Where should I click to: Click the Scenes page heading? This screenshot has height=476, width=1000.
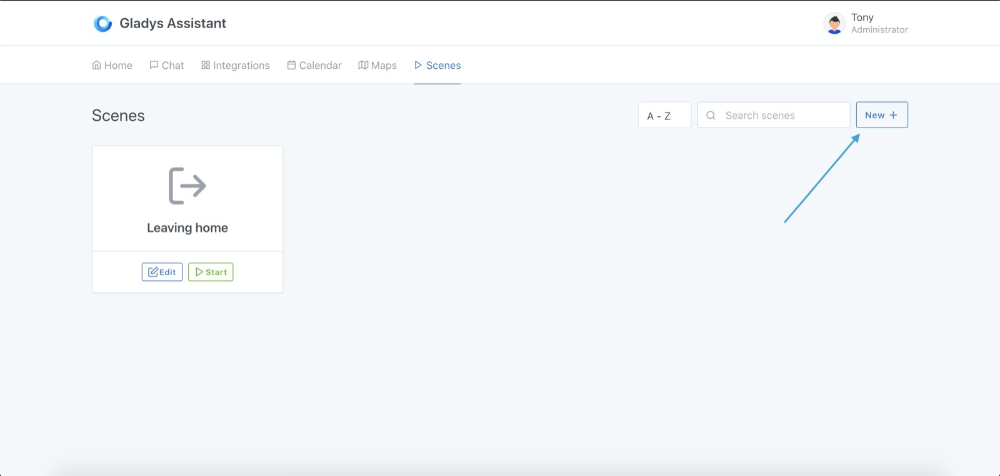[x=118, y=116]
